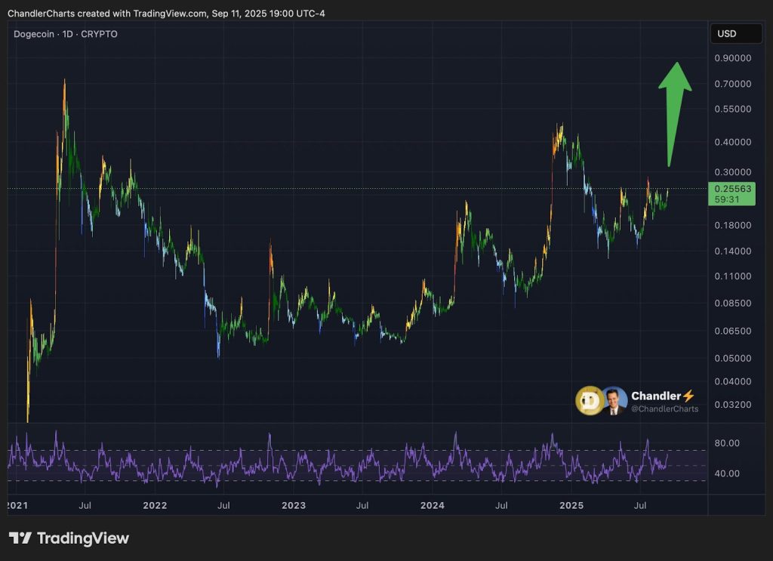The image size is (773, 561).
Task: Select the 2024 label on time axis
Action: 432,504
